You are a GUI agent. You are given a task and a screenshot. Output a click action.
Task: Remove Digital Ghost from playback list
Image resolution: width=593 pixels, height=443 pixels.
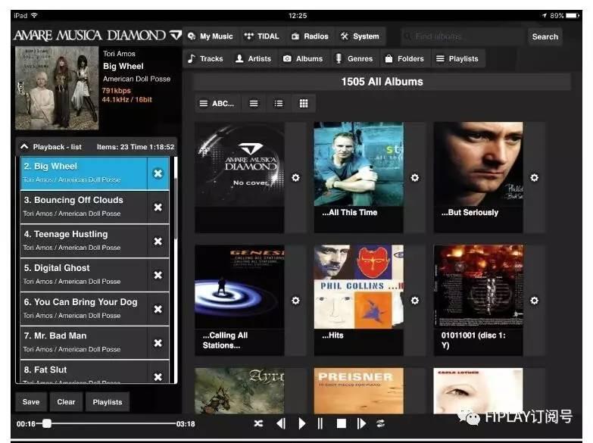click(x=158, y=275)
